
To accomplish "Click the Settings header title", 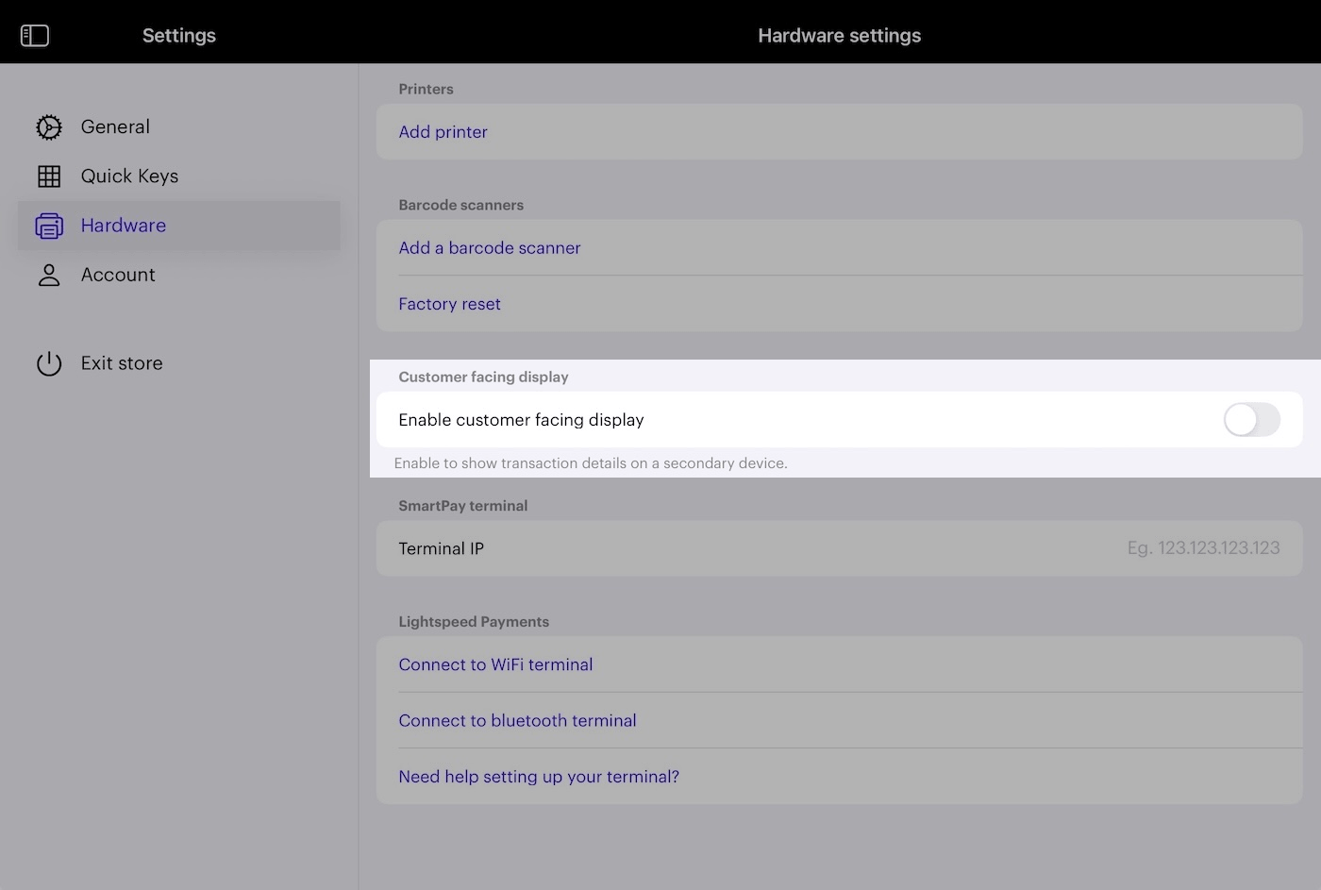I will (179, 36).
